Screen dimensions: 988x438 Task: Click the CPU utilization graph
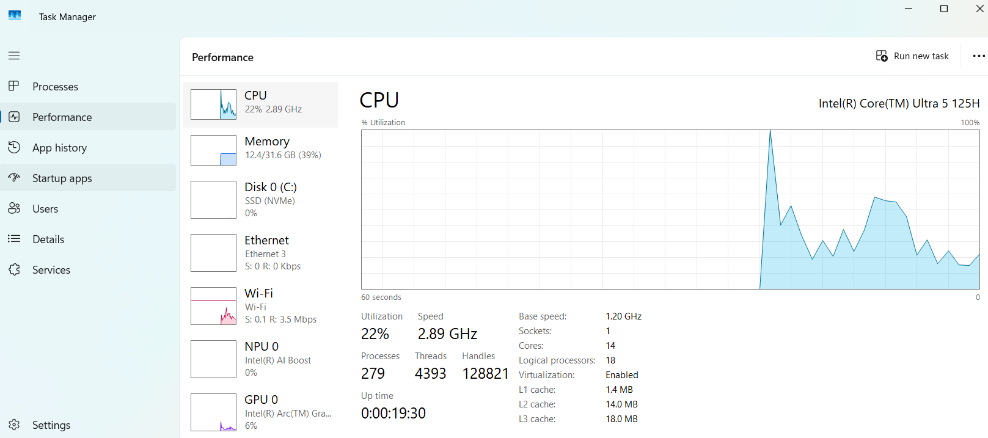(670, 210)
